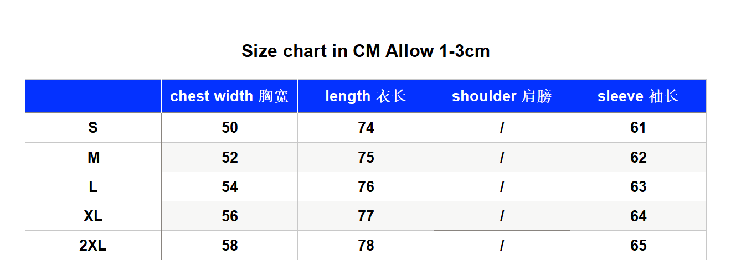Click the M size row label

point(93,158)
